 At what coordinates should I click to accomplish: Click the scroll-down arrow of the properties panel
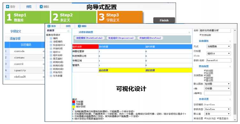click(x=235, y=120)
